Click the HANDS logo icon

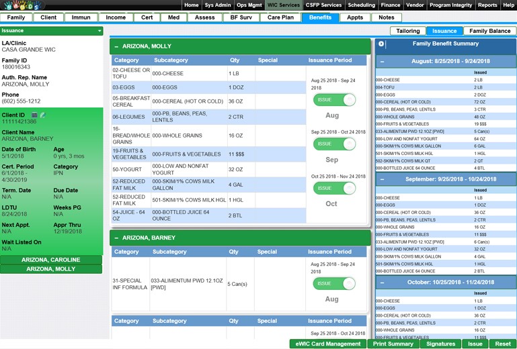pyautogui.click(x=22, y=5)
